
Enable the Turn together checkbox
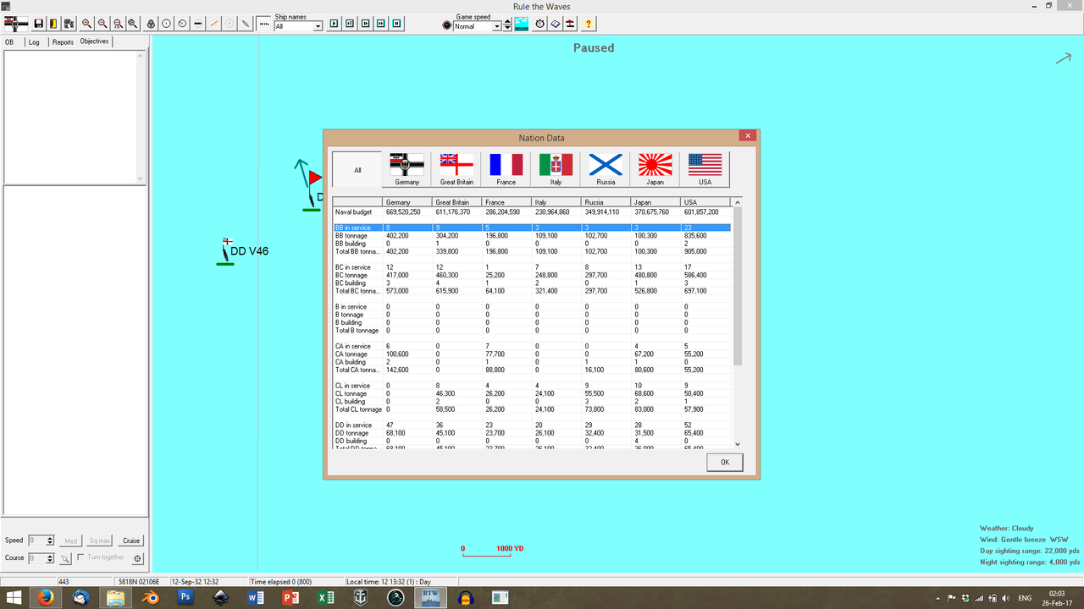[82, 557]
